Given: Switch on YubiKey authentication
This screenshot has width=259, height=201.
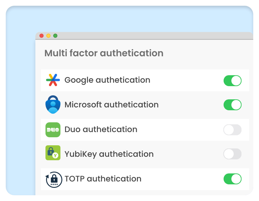Looking at the screenshot, I should coord(232,154).
